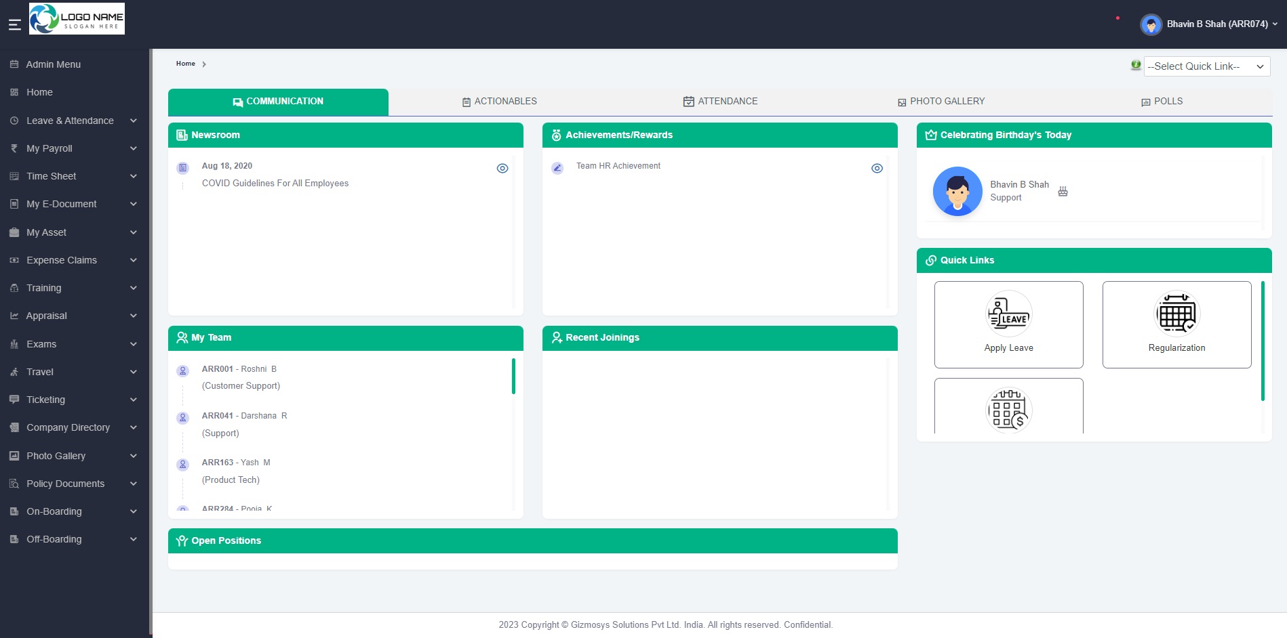Click the green icon beside Select Quick Link
The width and height of the screenshot is (1287, 638).
(x=1136, y=66)
